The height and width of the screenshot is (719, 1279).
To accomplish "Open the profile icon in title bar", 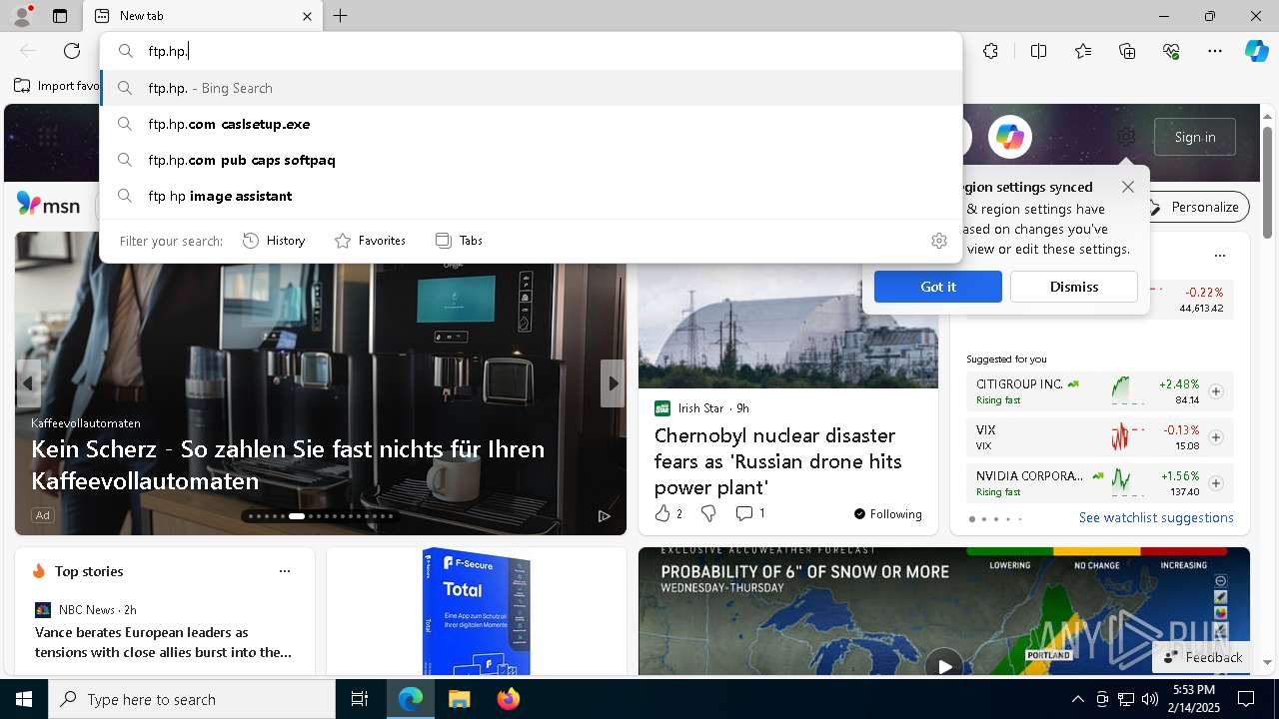I will click(x=21, y=16).
